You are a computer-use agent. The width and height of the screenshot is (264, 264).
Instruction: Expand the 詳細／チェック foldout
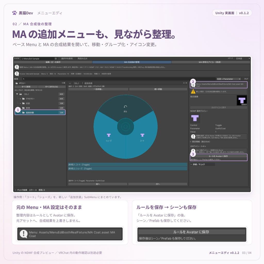[191, 164]
